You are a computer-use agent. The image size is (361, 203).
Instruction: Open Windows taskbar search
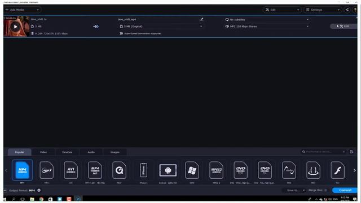(14, 199)
